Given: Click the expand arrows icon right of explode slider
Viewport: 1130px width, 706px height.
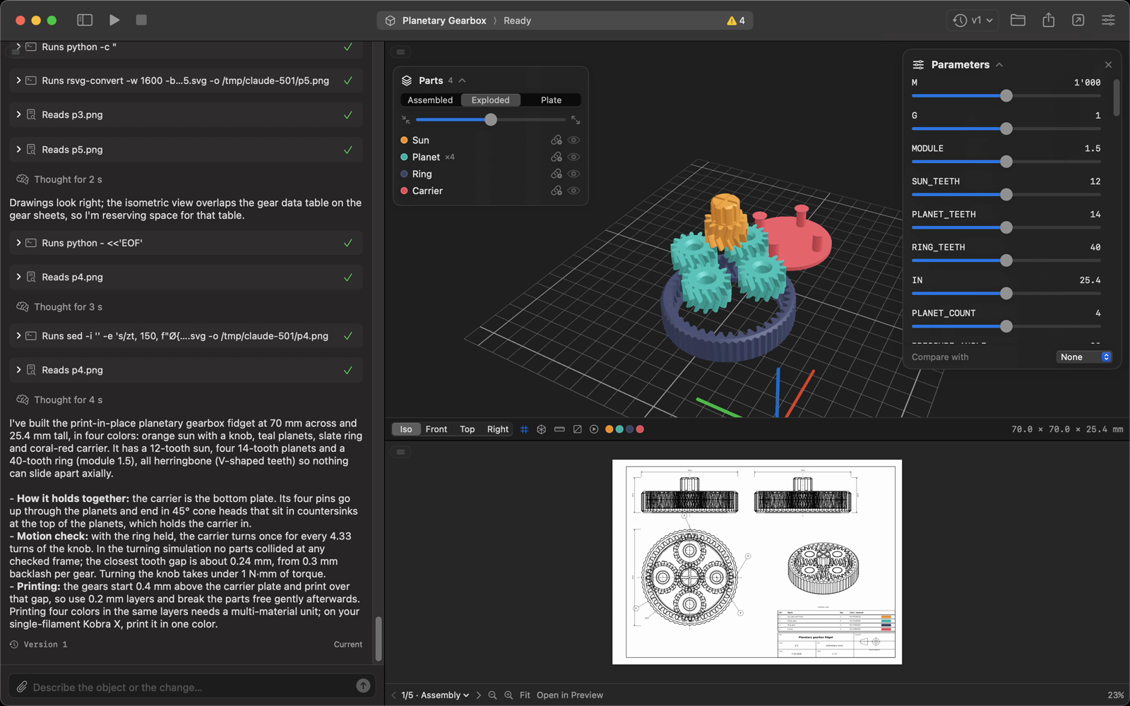Looking at the screenshot, I should point(576,120).
